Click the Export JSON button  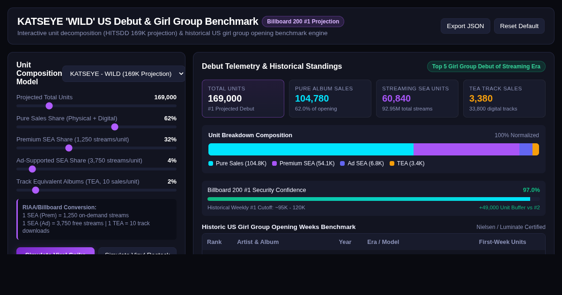click(465, 26)
